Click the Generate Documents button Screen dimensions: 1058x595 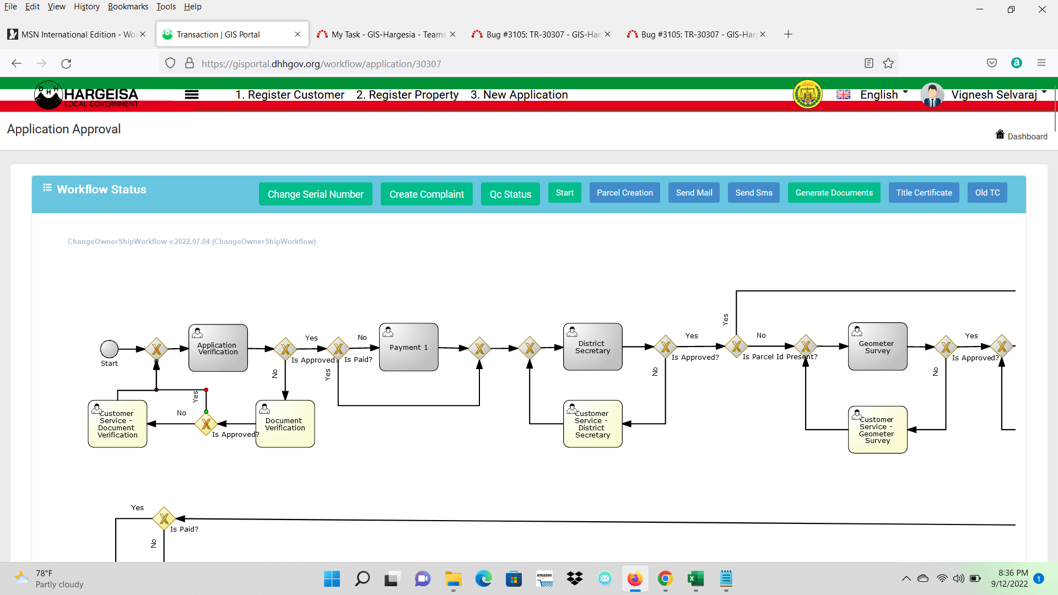[834, 193]
